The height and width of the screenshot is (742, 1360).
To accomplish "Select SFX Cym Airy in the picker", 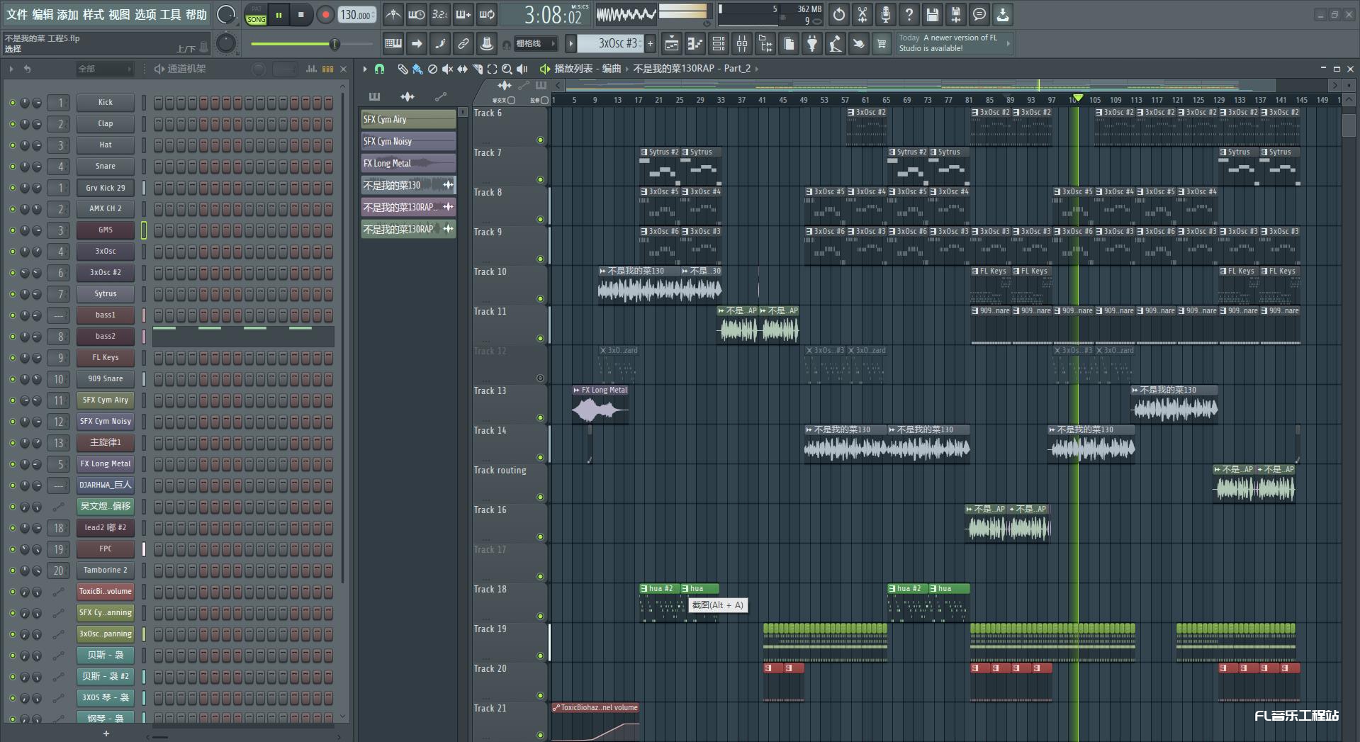I will coord(408,119).
